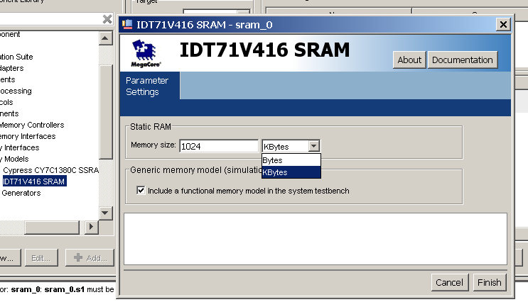
Task: Select Bytes from the unit list
Action: click(291, 160)
